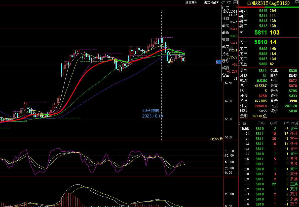The image size is (299, 207).
Task: Click the 卖二 price 5812
Action: tap(263, 25)
